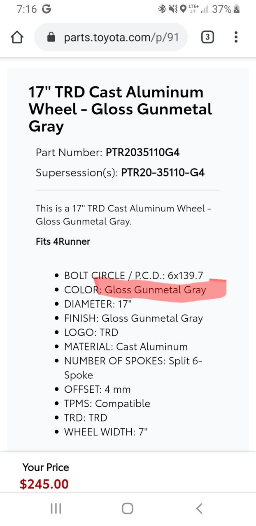Tap the padlock site security icon
The width and height of the screenshot is (256, 526).
click(x=51, y=37)
